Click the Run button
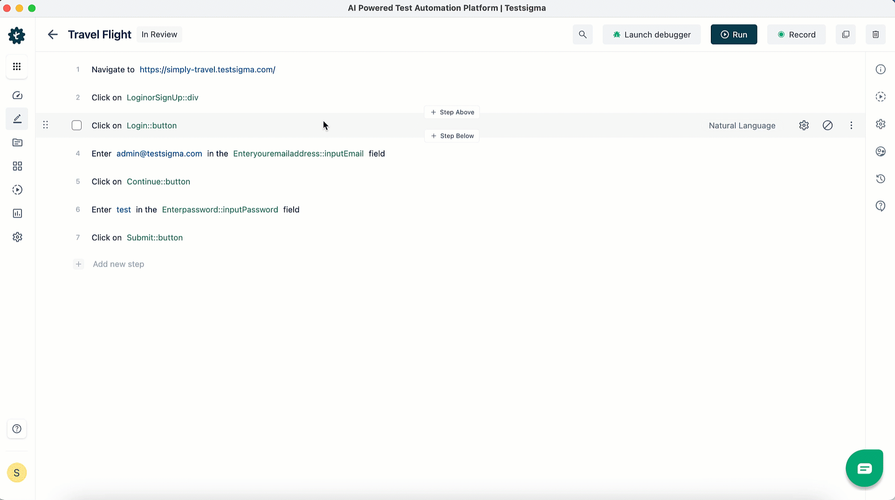Screen dimensions: 895x500 pos(734,34)
